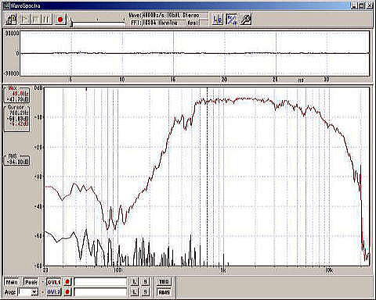Enable the THD measurement button
376x300 pixels.
point(164,282)
